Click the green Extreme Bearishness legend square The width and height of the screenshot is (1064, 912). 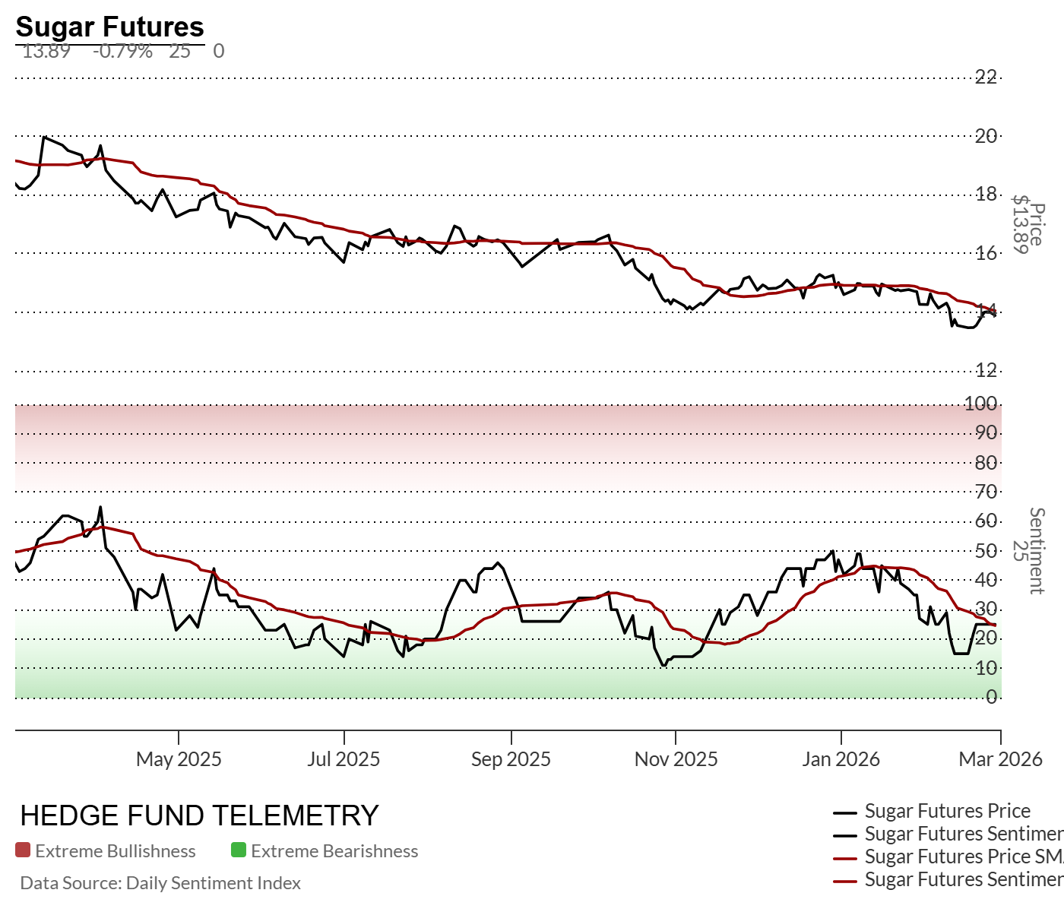pyautogui.click(x=239, y=850)
